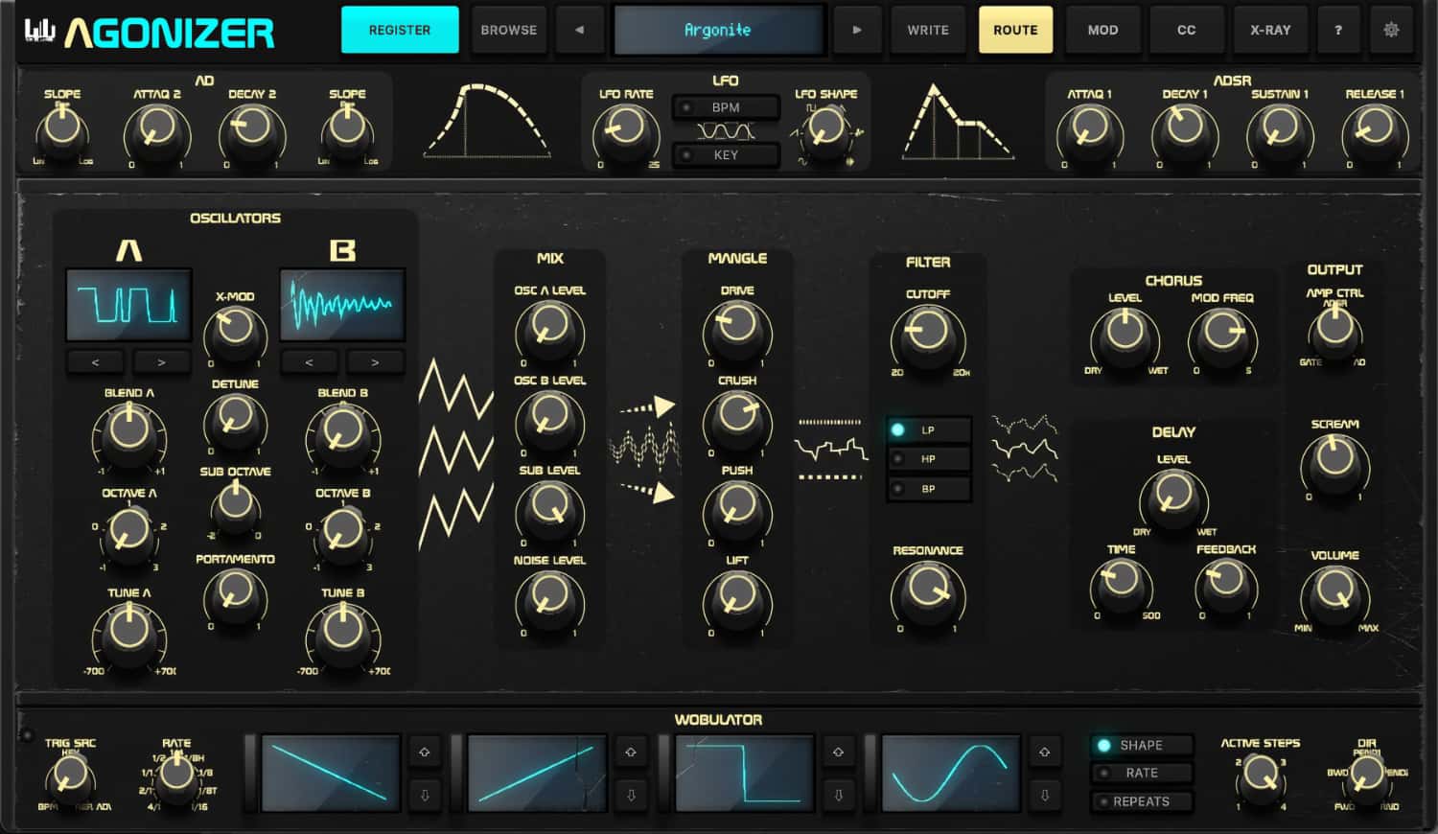Click the BROWSE presets button
The height and width of the screenshot is (834, 1438).
(x=509, y=30)
